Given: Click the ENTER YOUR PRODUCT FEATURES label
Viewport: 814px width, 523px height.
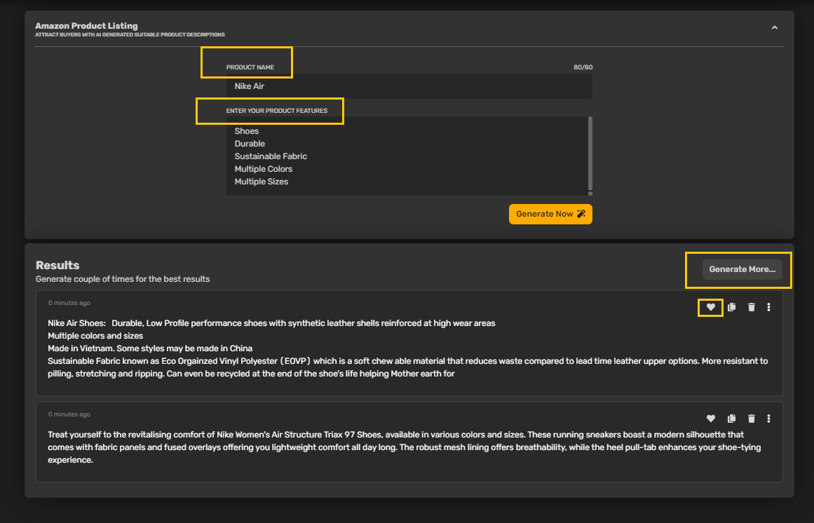Looking at the screenshot, I should (277, 111).
